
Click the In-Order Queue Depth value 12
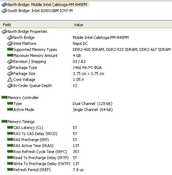(x=75, y=86)
